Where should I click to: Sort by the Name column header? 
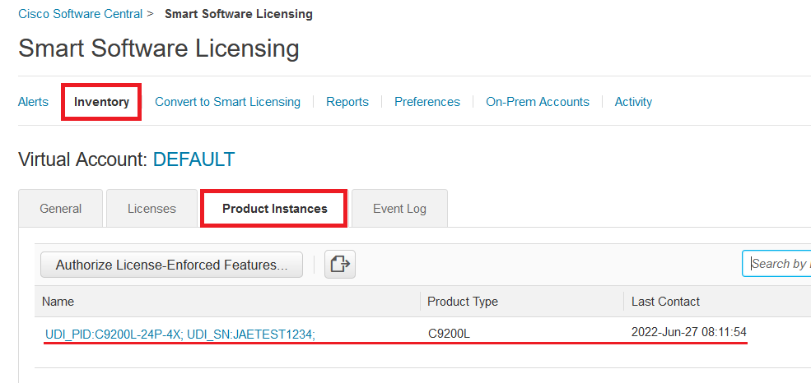pyautogui.click(x=58, y=302)
